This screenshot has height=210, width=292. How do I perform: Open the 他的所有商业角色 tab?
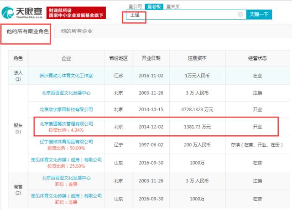click(27, 31)
